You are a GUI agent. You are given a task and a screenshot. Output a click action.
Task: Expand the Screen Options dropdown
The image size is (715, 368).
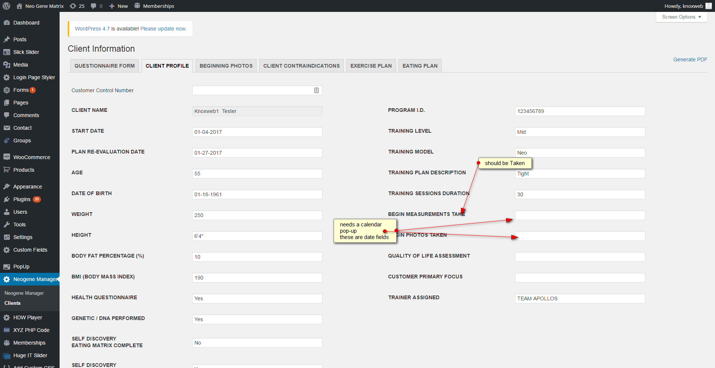click(681, 17)
